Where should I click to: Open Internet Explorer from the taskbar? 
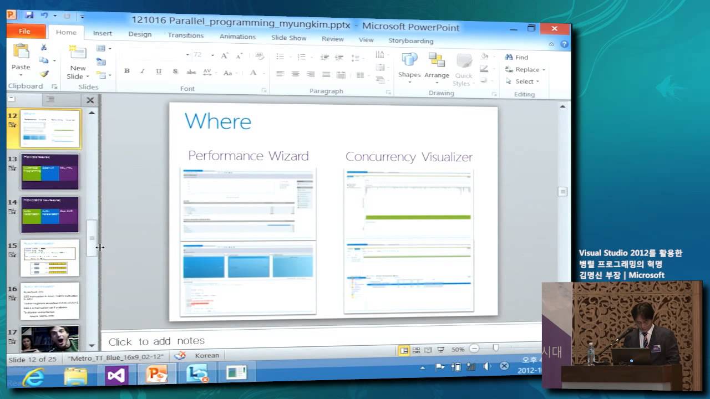(33, 377)
